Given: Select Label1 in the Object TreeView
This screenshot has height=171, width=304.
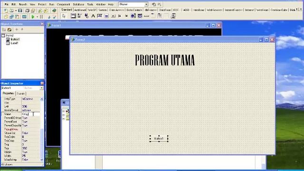Looking at the screenshot, I should 14,43.
